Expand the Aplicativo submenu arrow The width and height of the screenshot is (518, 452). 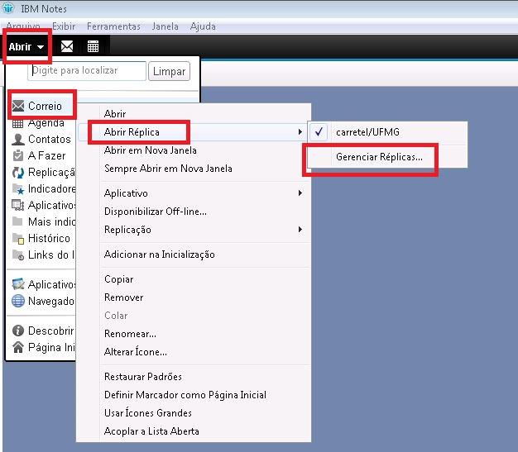pos(300,193)
